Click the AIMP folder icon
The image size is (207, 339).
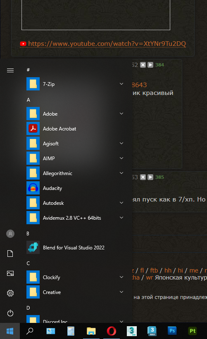(x=33, y=158)
